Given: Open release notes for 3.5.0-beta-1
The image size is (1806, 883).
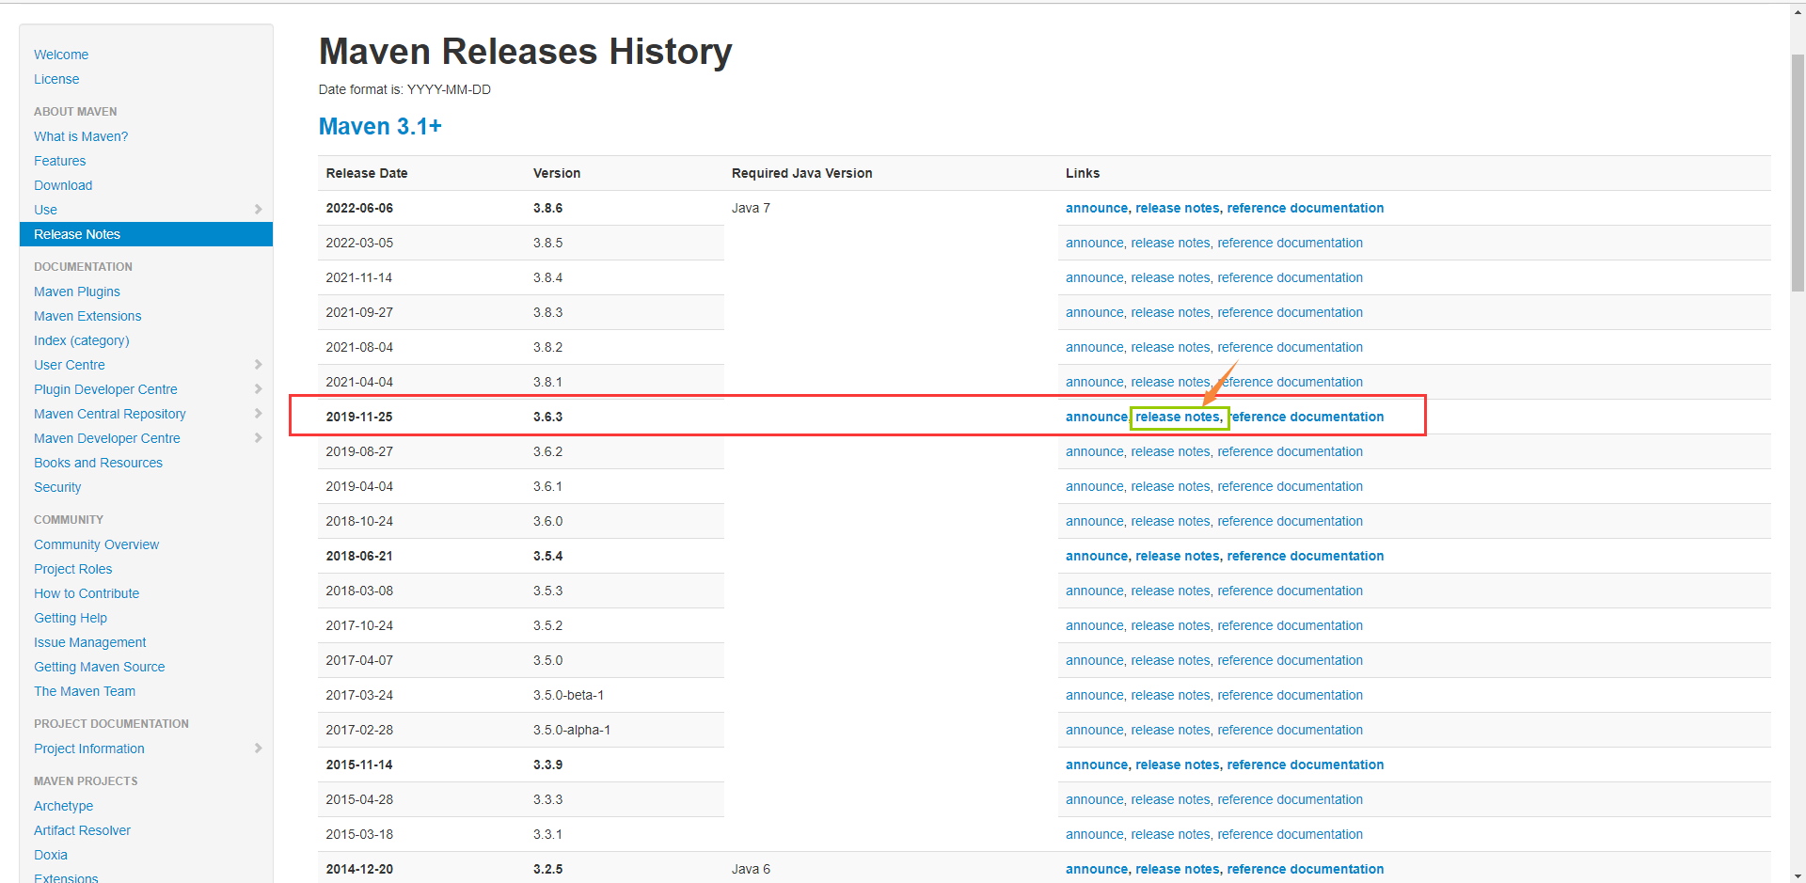Looking at the screenshot, I should pyautogui.click(x=1170, y=695).
